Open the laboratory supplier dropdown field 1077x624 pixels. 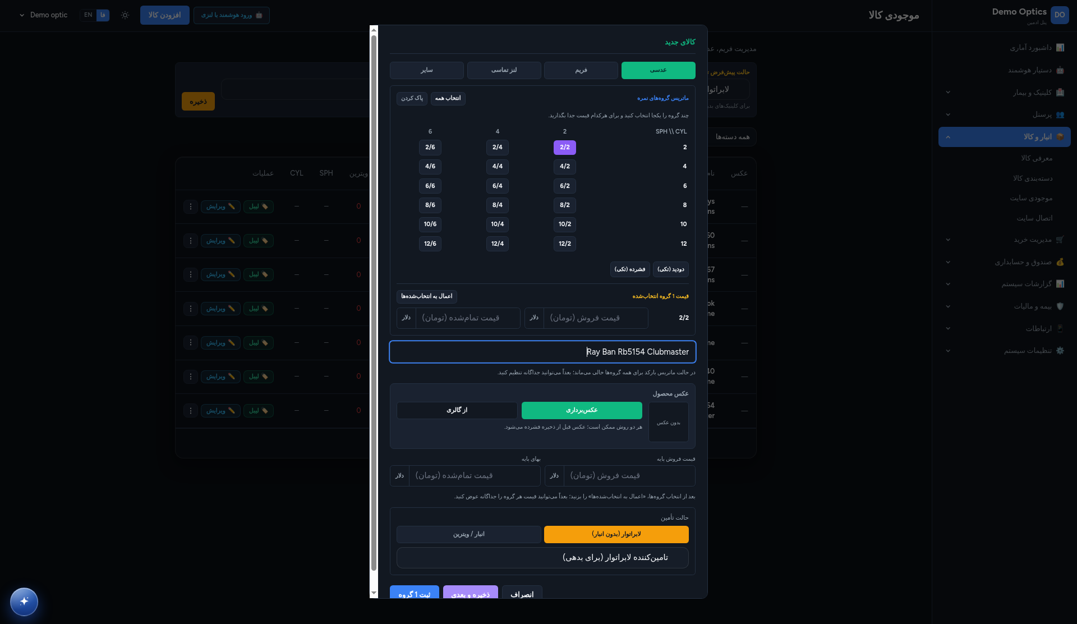(542, 558)
